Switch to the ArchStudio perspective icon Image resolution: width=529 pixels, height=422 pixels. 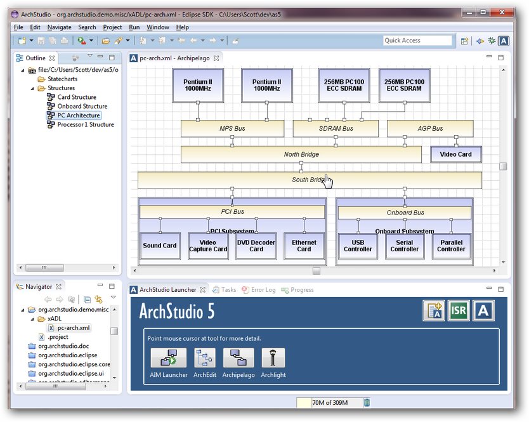point(504,41)
